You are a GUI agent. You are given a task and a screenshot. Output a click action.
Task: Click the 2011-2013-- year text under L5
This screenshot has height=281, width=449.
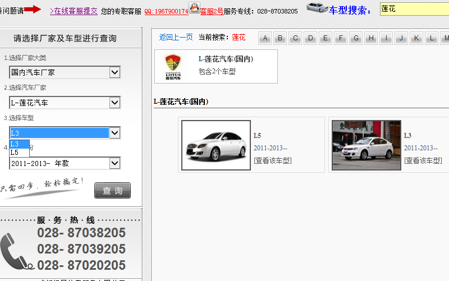click(x=271, y=148)
